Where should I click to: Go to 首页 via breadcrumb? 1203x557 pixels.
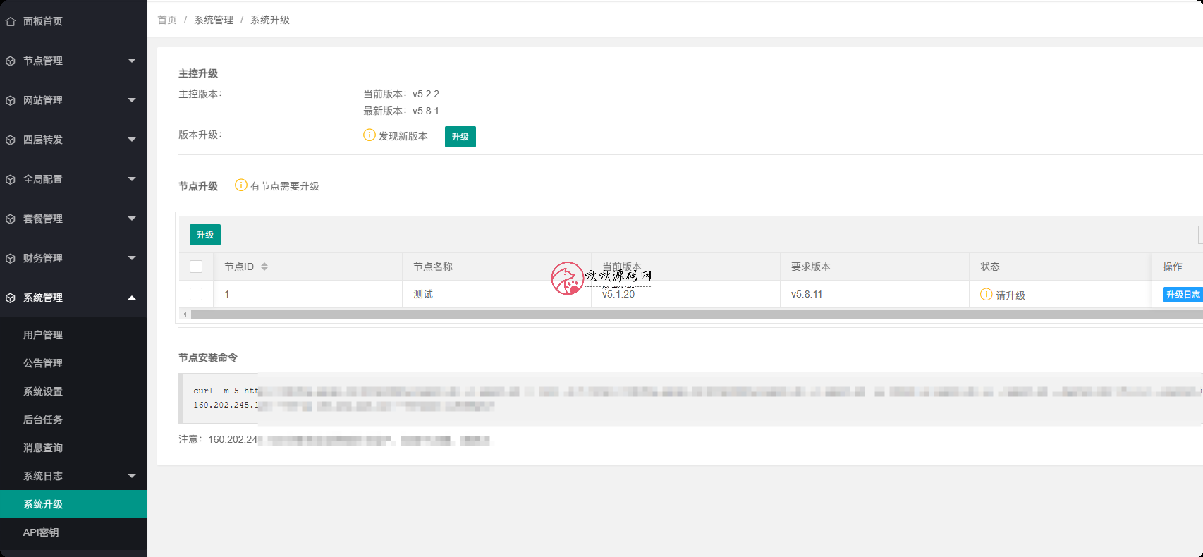point(167,20)
